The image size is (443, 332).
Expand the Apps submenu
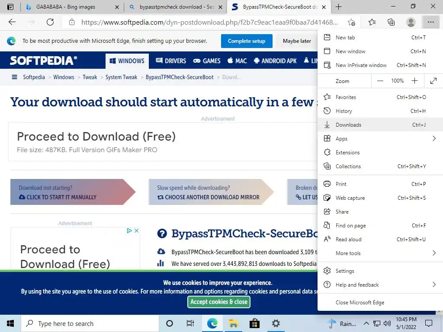[x=380, y=138]
